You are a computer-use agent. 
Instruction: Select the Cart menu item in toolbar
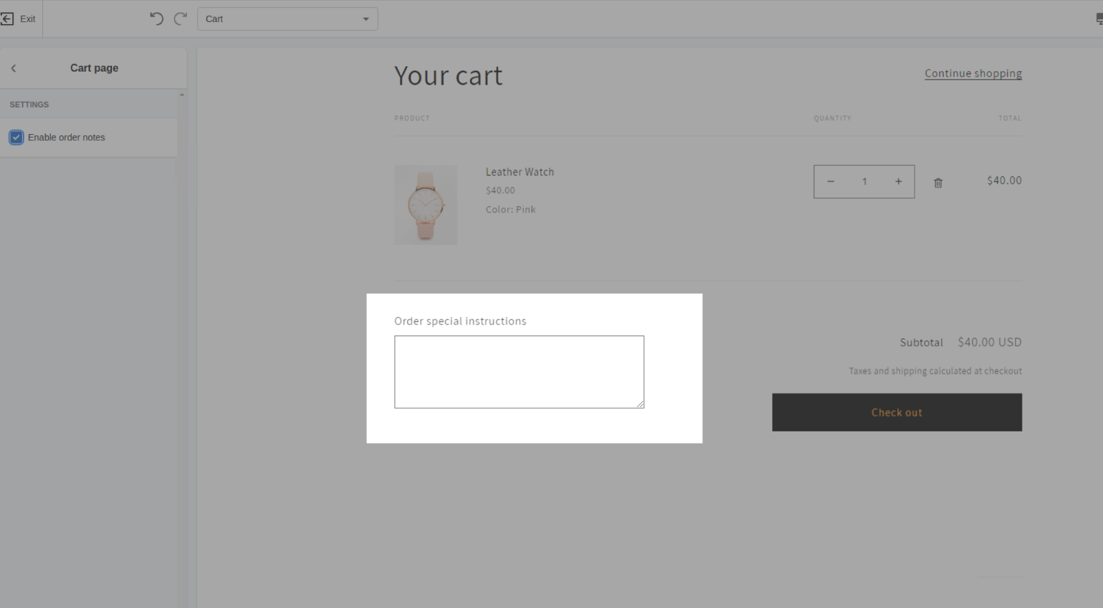pyautogui.click(x=287, y=19)
